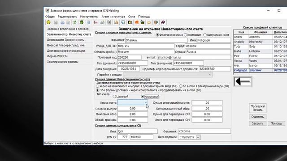Select the Alex Ivanov profile row
This screenshot has width=287, height=161.
point(260,65)
